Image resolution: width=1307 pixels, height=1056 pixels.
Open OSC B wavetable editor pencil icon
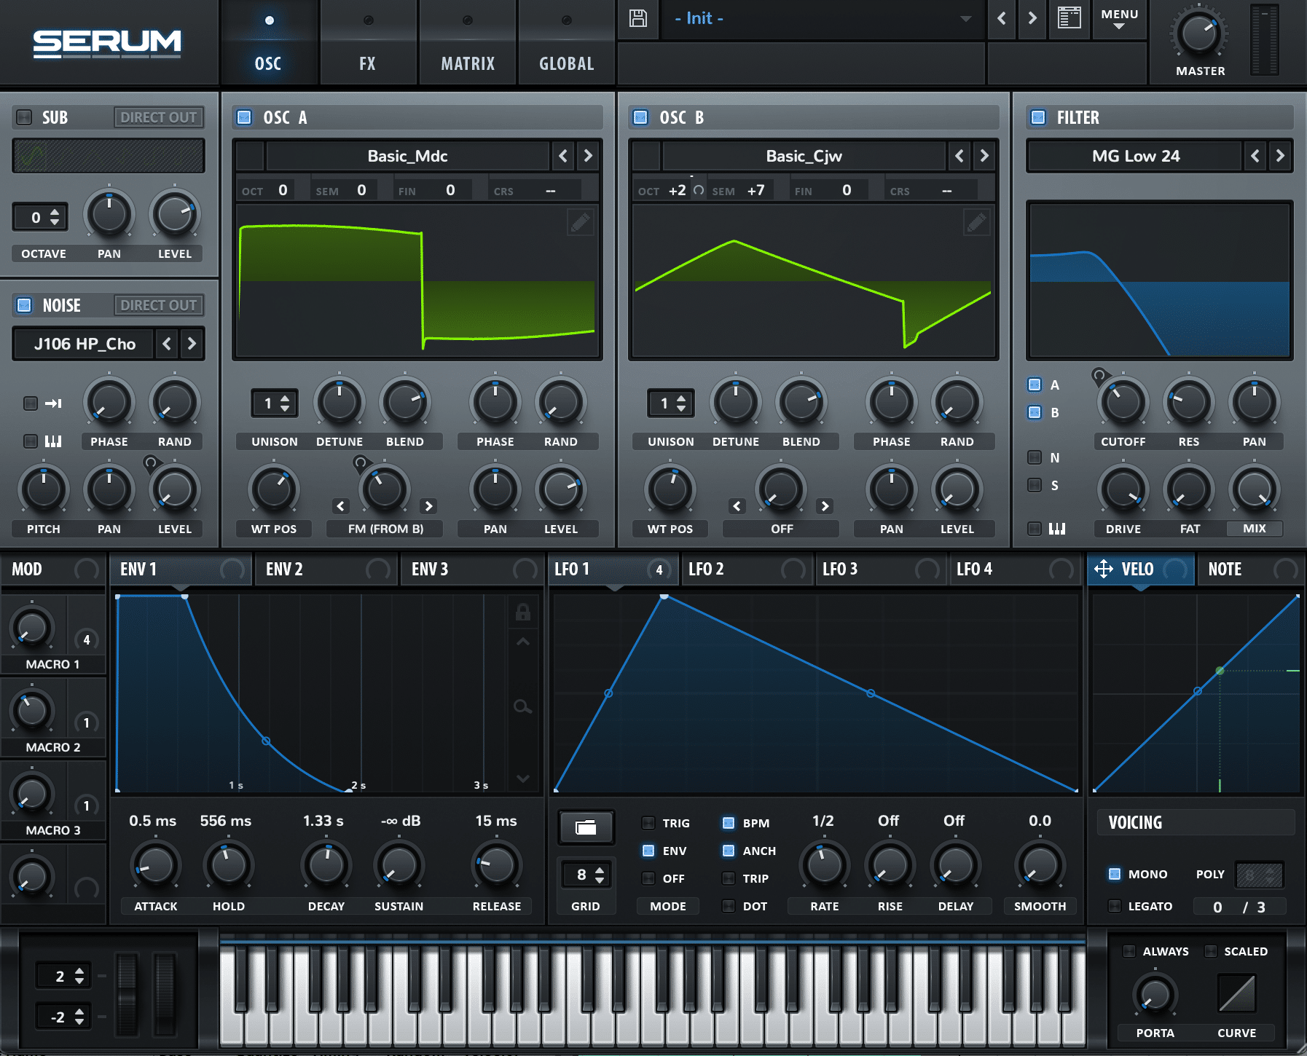coord(976,222)
